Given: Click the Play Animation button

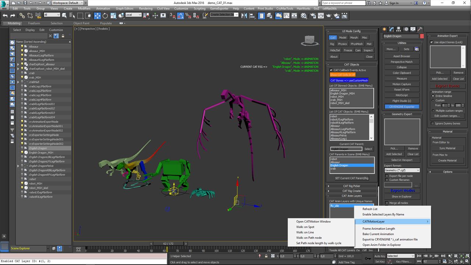Looking at the screenshot, I should 431,256.
